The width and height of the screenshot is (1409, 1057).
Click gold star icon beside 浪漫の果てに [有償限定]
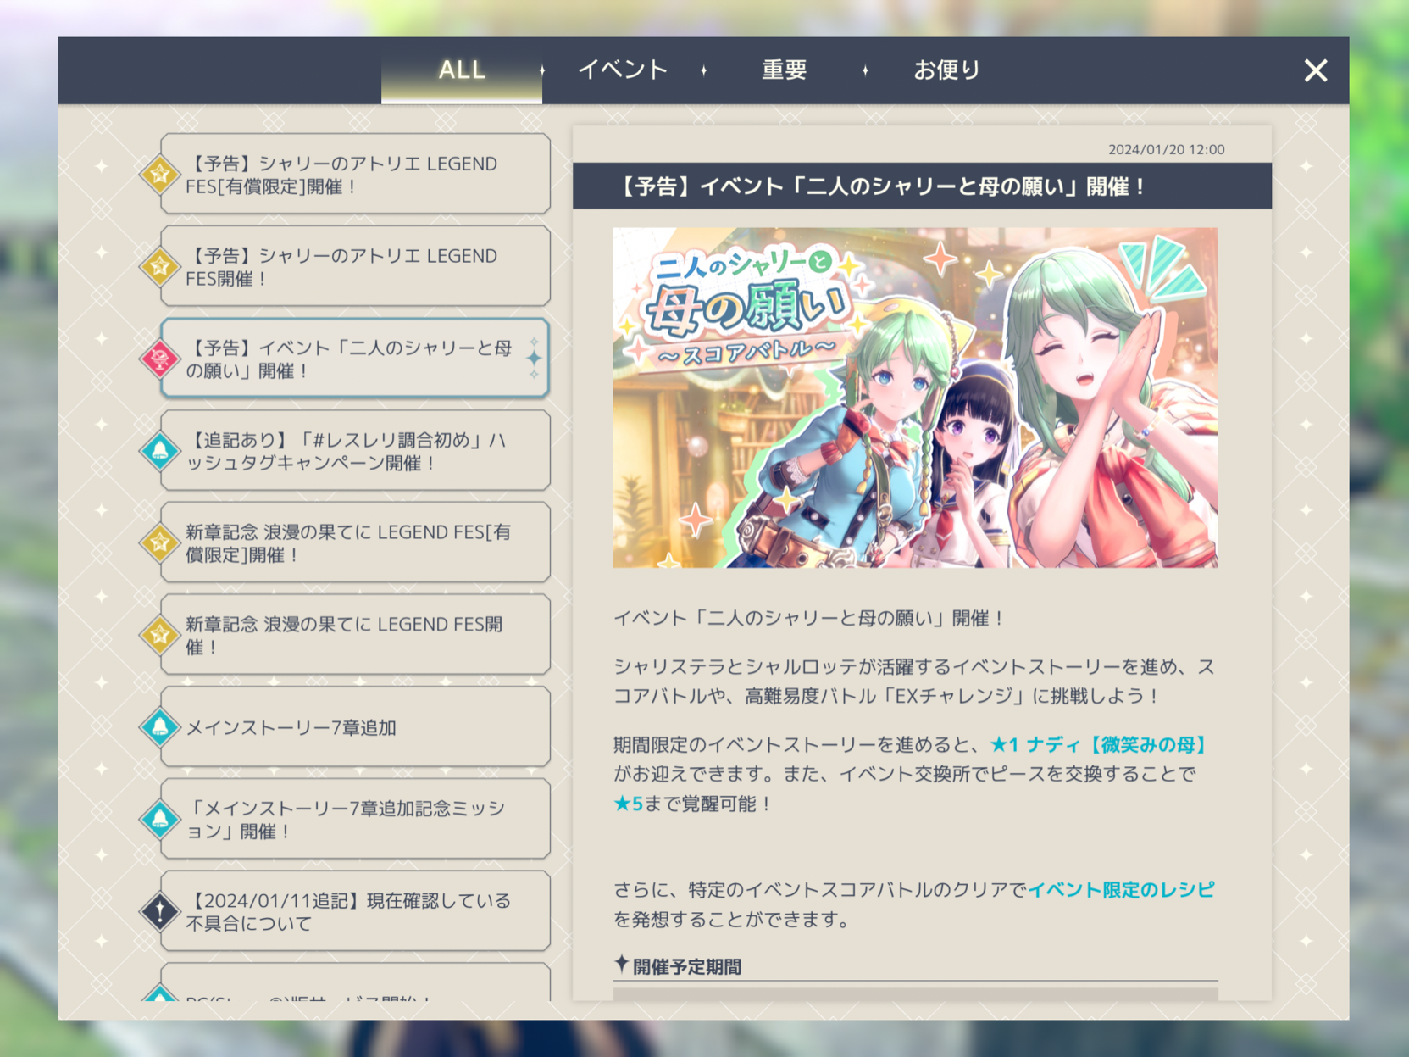pos(159,543)
